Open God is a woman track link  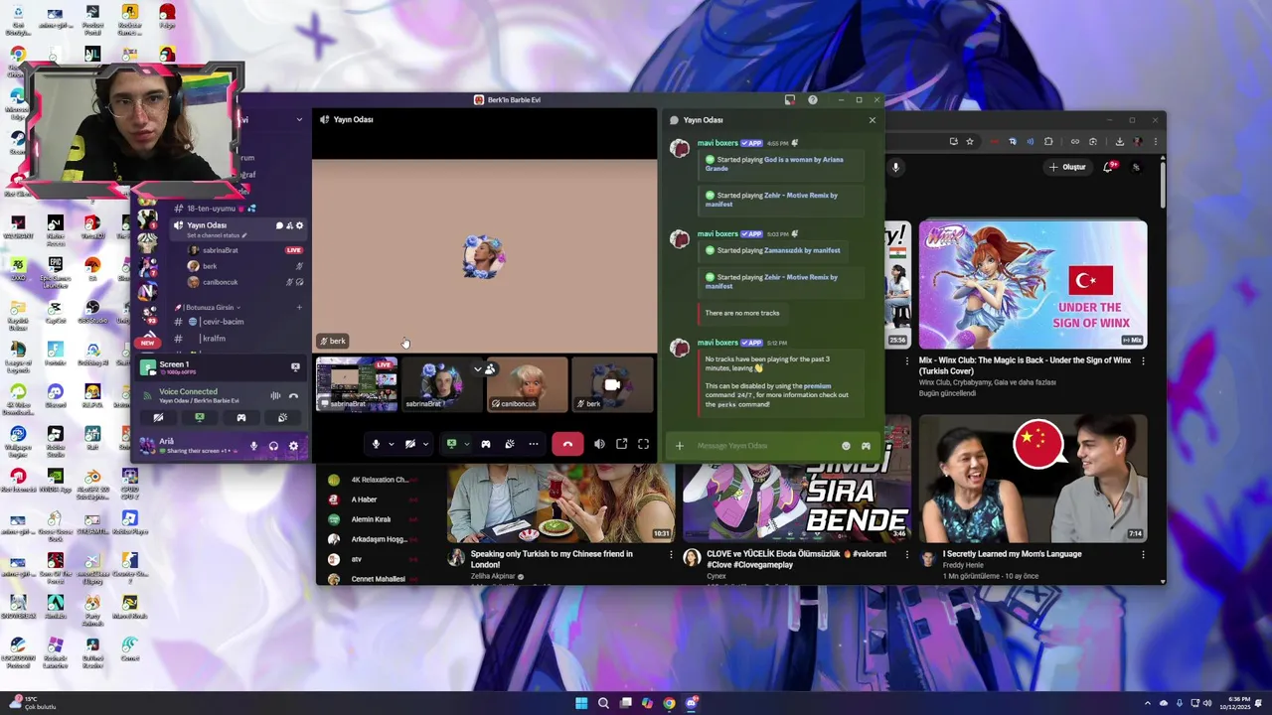point(774,163)
